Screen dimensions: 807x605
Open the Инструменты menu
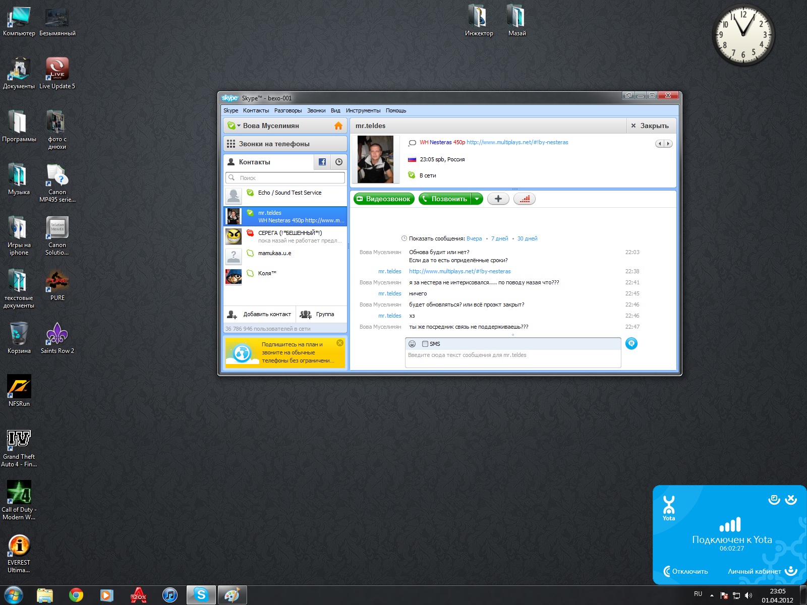pyautogui.click(x=363, y=110)
